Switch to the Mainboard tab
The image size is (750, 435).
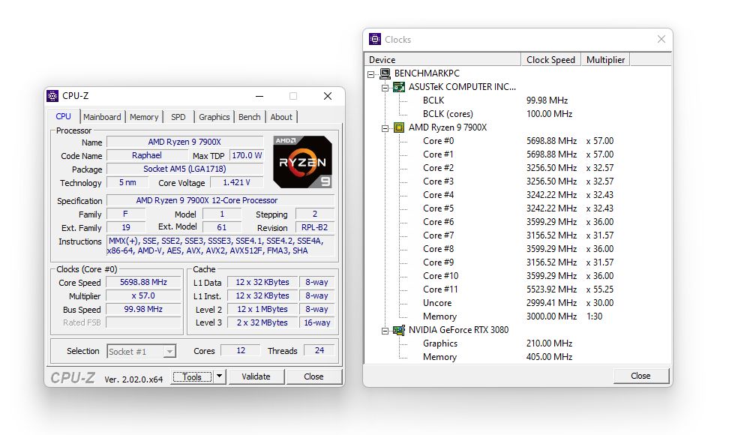[102, 117]
